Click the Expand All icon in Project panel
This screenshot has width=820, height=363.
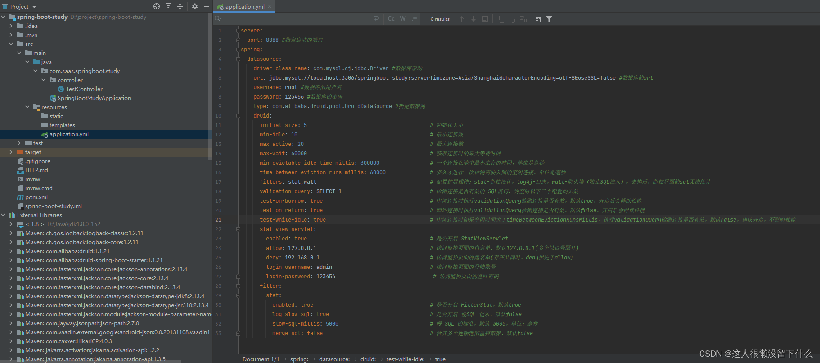168,6
